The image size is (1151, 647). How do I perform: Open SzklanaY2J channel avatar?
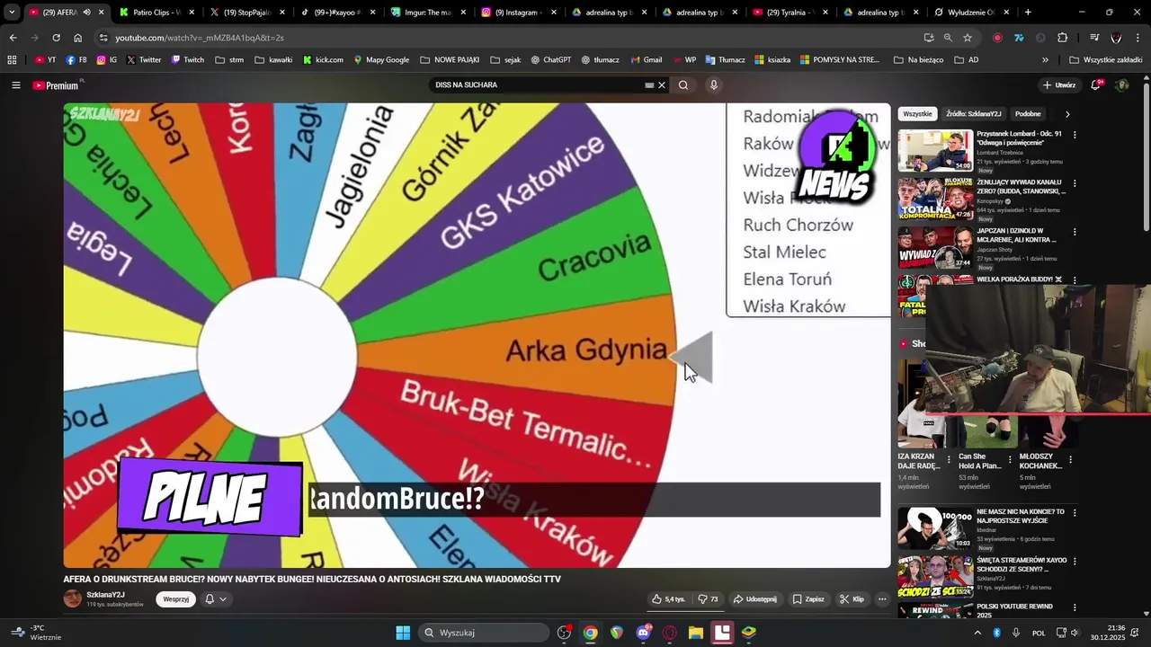tap(72, 598)
